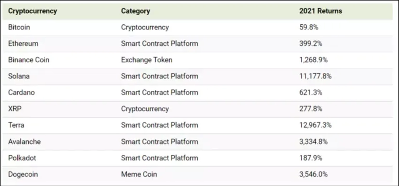This screenshot has width=399, height=186.
Task: Click the Cryptocurrency column header
Action: [x=32, y=11]
